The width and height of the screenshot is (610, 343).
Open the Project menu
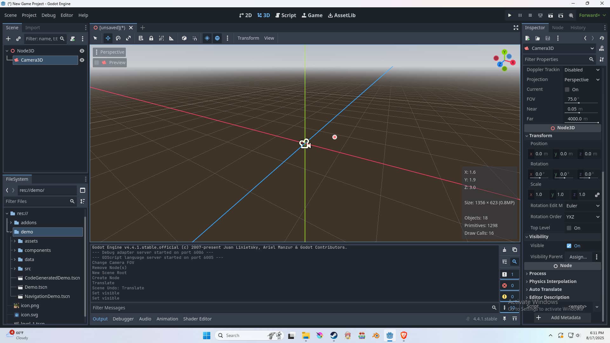click(29, 15)
